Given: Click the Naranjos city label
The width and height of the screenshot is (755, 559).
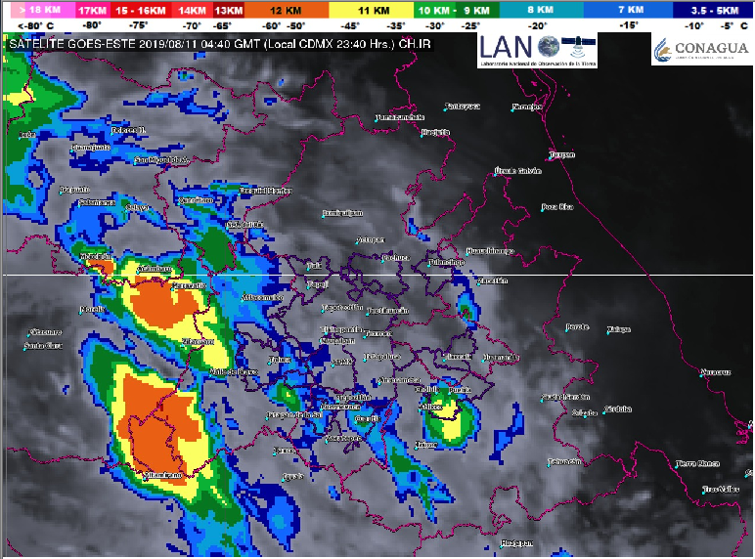Looking at the screenshot, I should coord(527,107).
